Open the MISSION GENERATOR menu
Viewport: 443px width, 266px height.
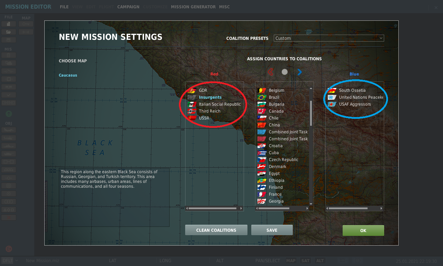coord(193,7)
